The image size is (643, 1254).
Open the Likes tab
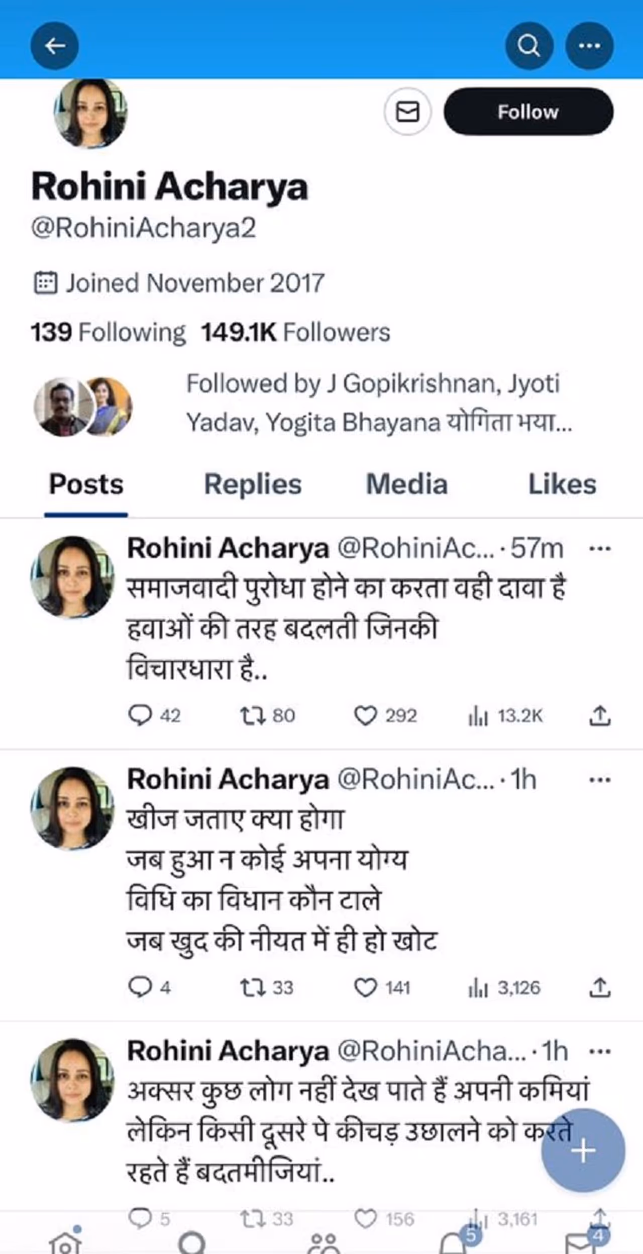(x=562, y=484)
